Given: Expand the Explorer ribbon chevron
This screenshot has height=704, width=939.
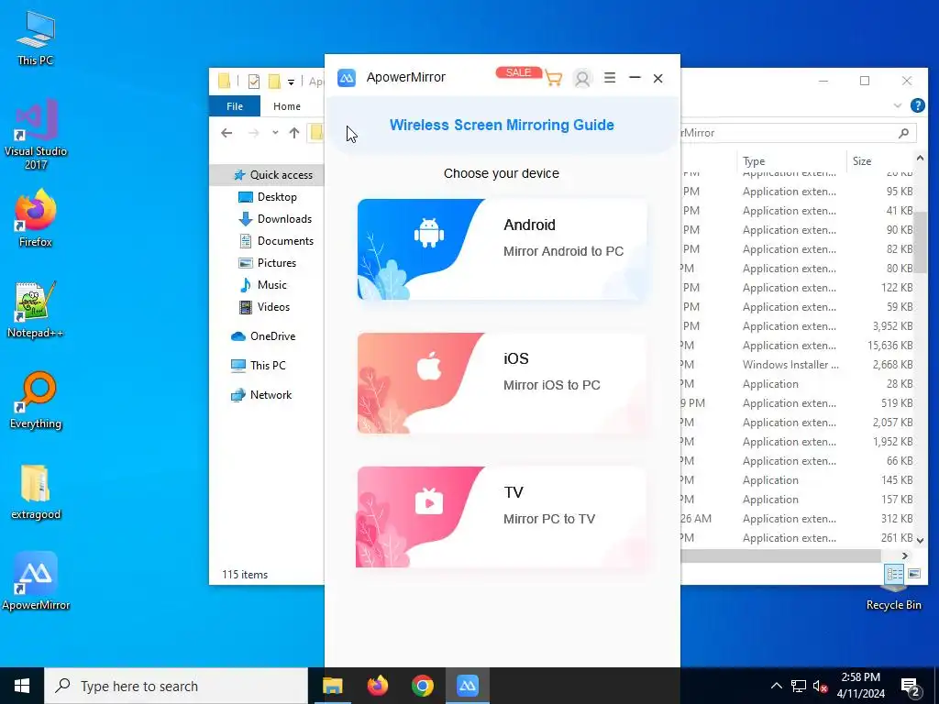Looking at the screenshot, I should pos(897,106).
